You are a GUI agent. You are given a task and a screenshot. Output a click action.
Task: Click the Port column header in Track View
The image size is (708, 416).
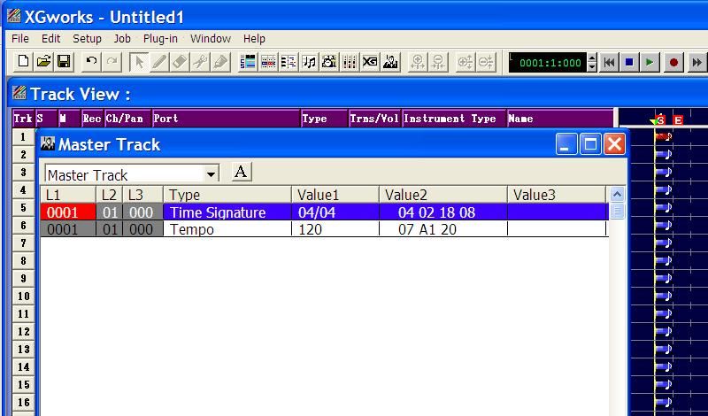pyautogui.click(x=227, y=119)
